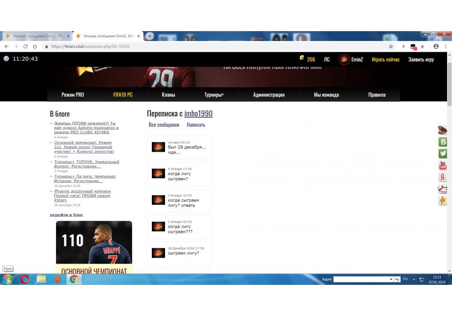Image resolution: width=452 pixels, height=316 pixels.
Task: Click Написать to write a message
Action: point(196,125)
